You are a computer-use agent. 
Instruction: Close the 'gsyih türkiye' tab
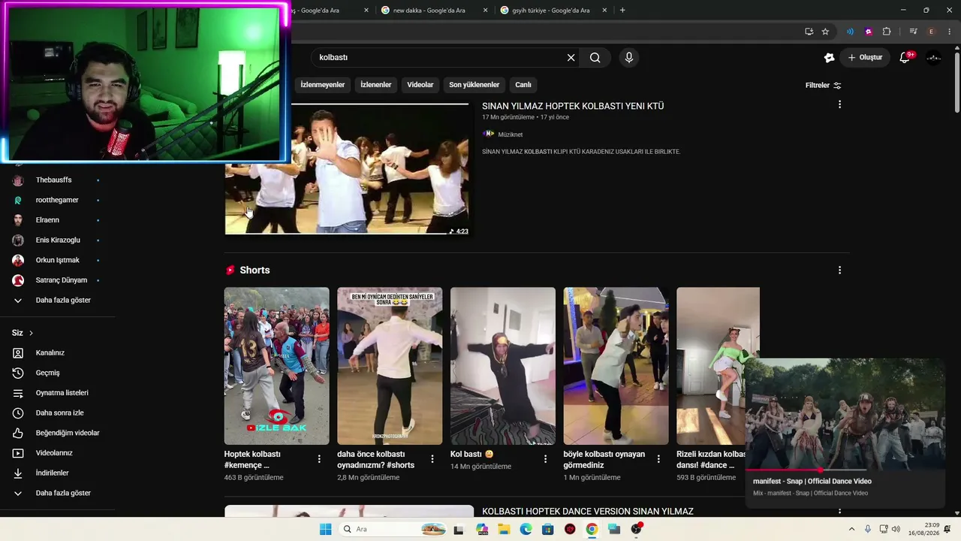coord(605,11)
